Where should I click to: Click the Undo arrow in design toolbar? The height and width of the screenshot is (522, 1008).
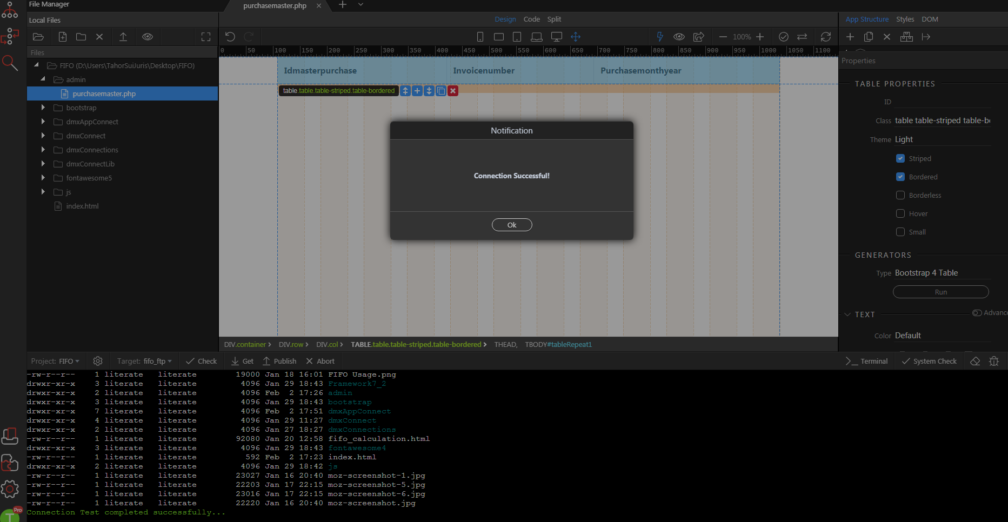coord(230,37)
